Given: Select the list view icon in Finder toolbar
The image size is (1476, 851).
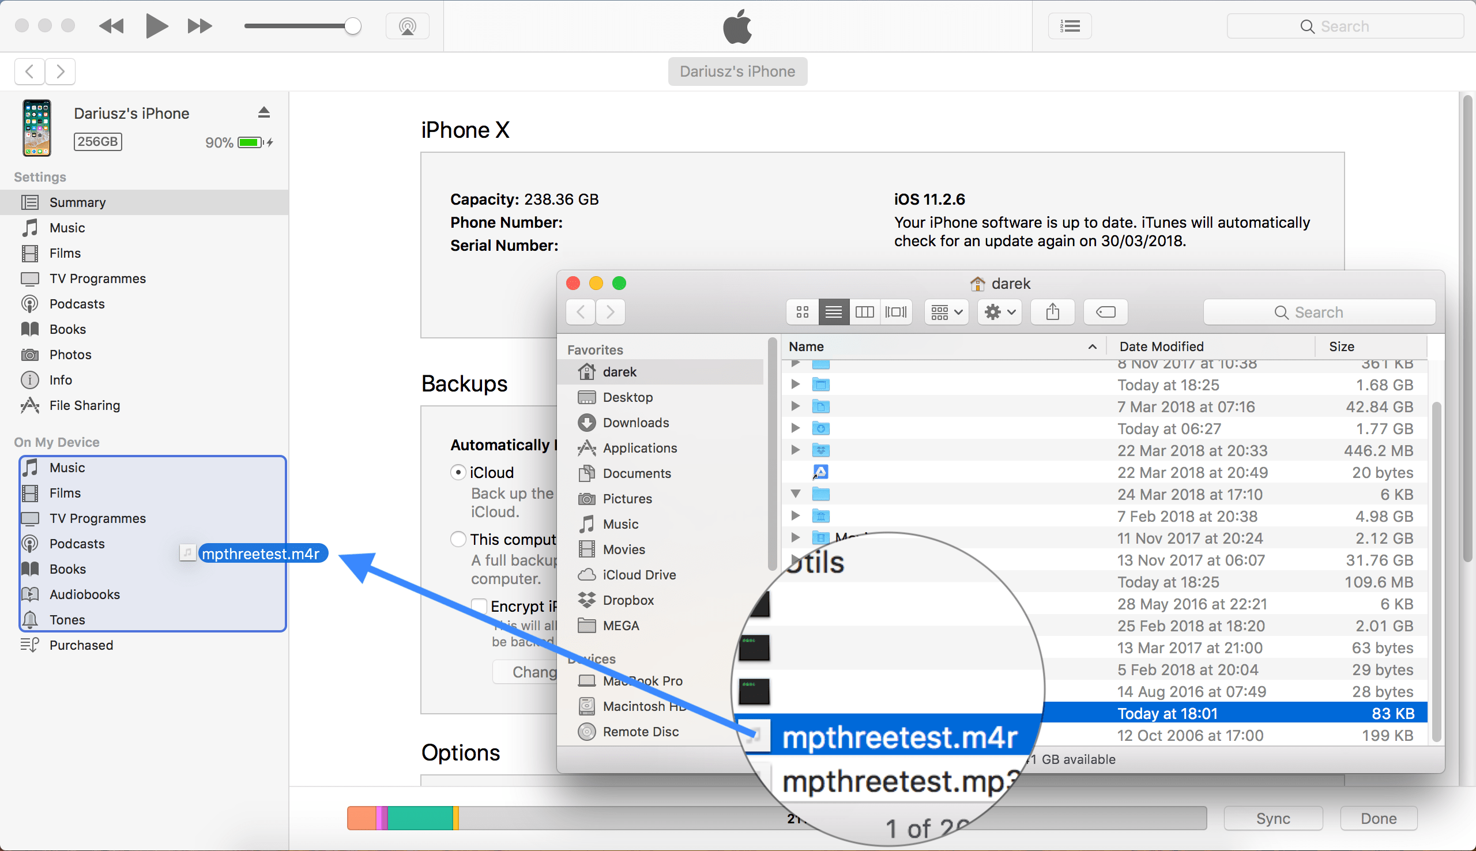Looking at the screenshot, I should click(834, 312).
